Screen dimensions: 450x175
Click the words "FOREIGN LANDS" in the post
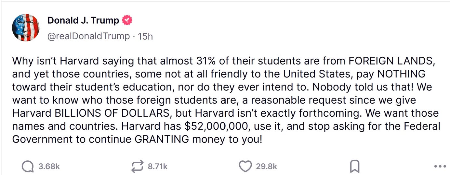point(391,61)
